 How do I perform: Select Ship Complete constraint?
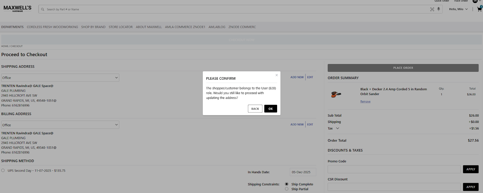tap(286, 184)
